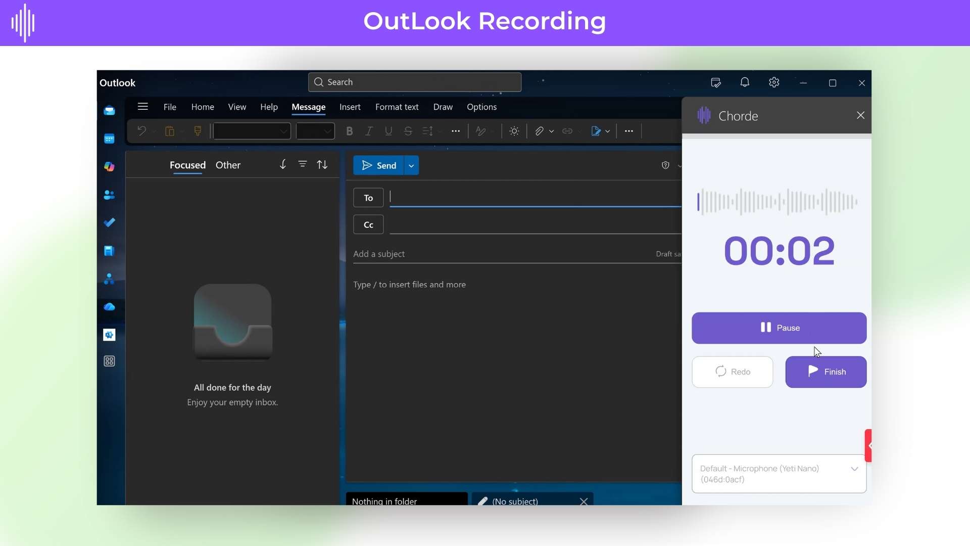Open Copilot from the left sidebar
Viewport: 970px width, 546px height.
[109, 167]
